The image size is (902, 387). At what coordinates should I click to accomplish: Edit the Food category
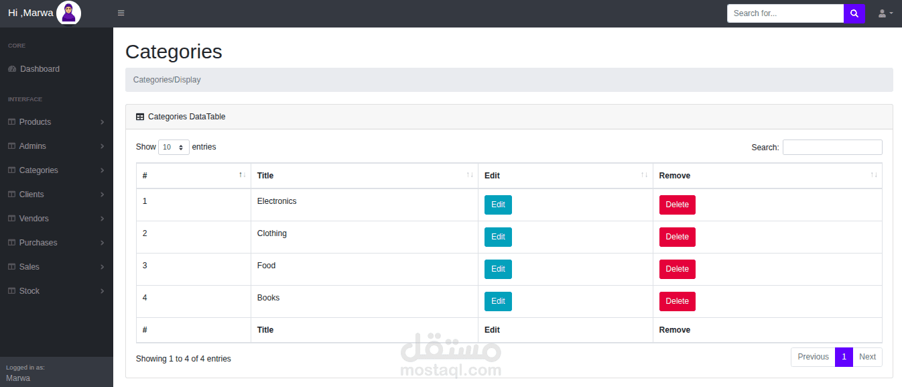(x=498, y=269)
